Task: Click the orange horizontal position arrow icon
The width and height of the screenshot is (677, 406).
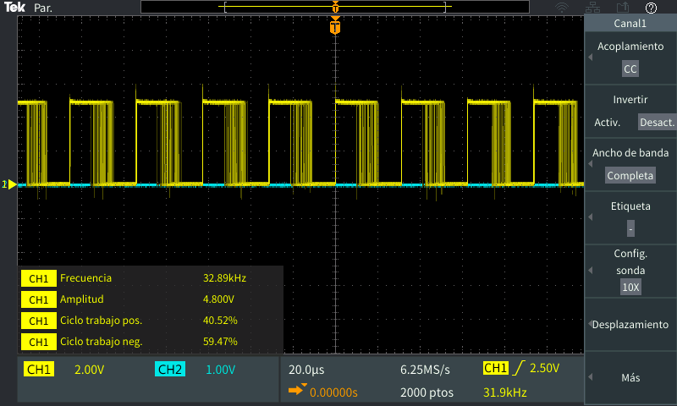Action: pyautogui.click(x=298, y=390)
